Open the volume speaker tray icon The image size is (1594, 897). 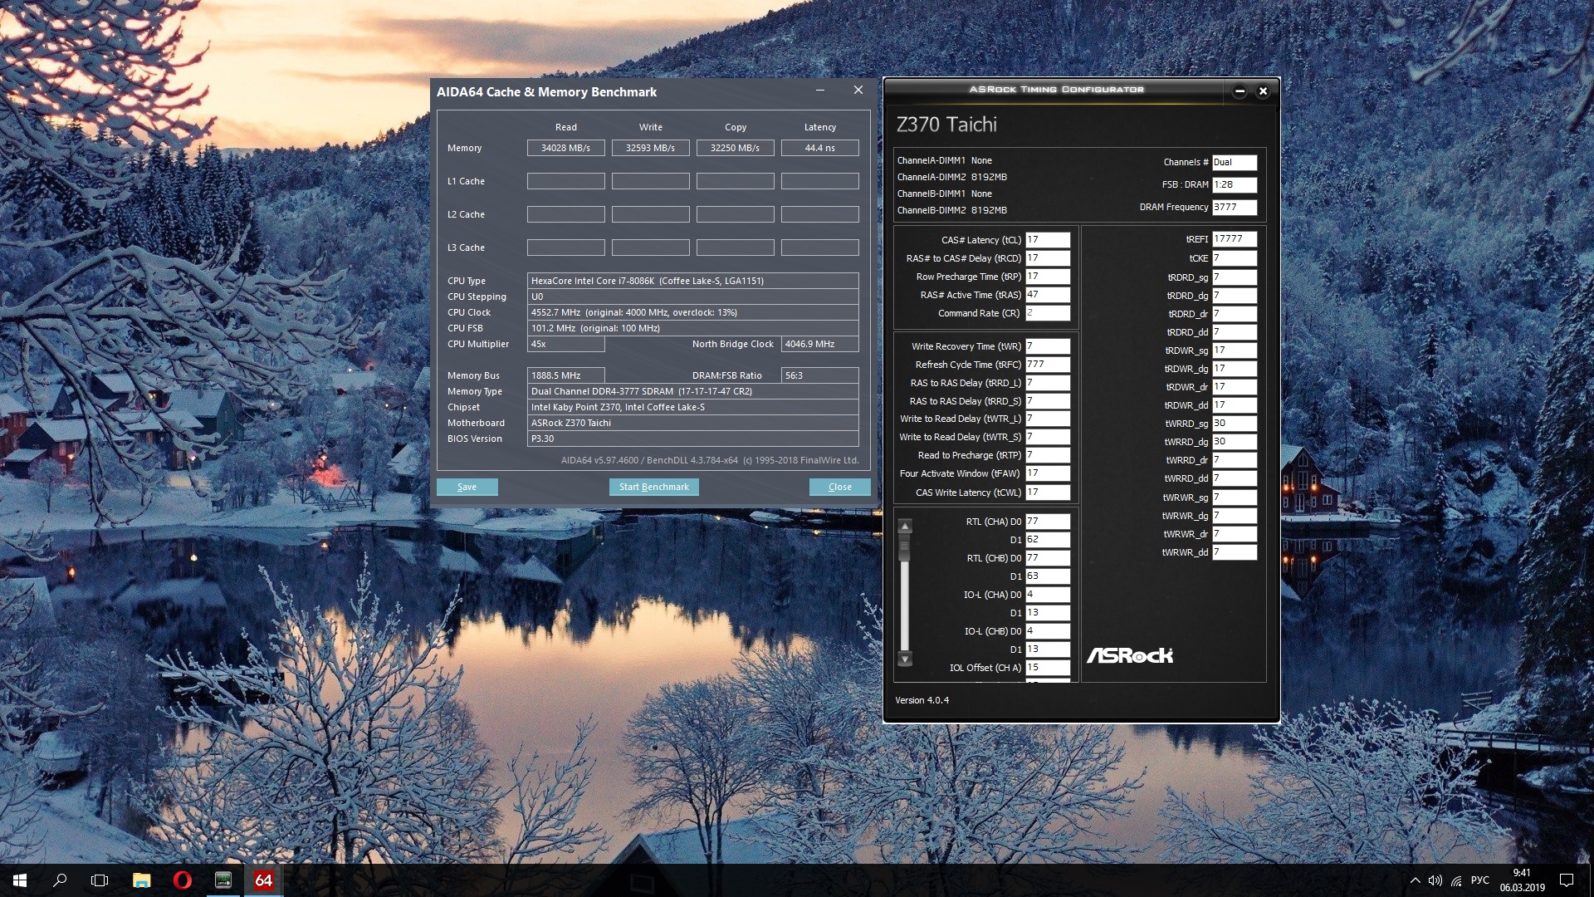1435,880
